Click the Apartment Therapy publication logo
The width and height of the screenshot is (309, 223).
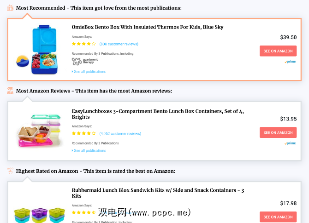(85, 61)
